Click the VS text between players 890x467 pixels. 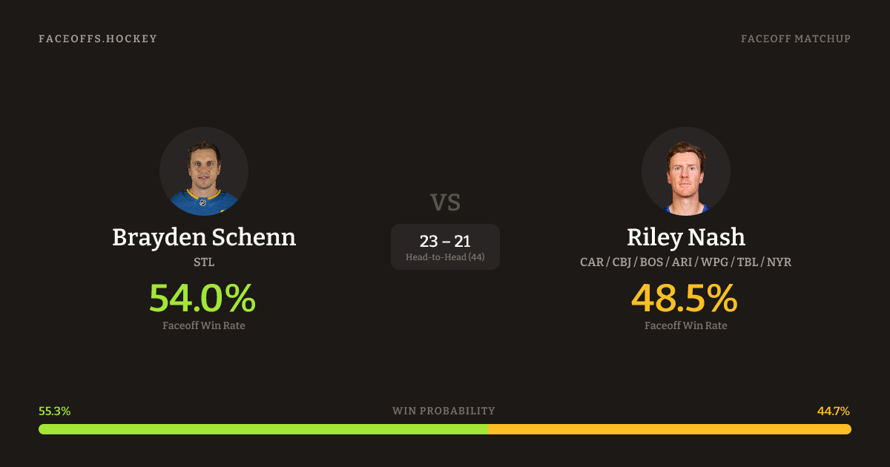coord(445,202)
